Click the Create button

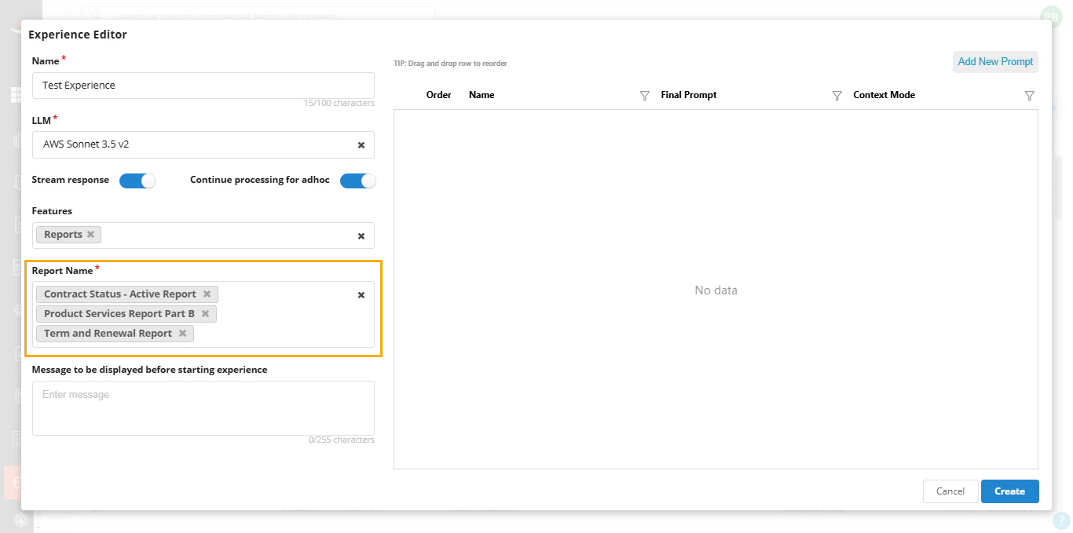pyautogui.click(x=1010, y=491)
